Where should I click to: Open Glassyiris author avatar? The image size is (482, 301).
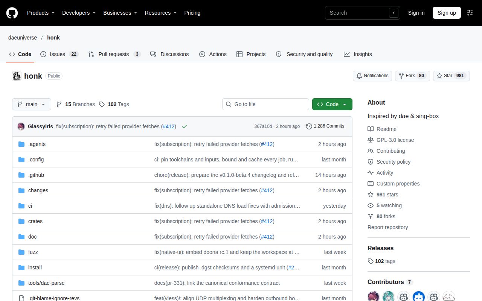click(x=21, y=126)
